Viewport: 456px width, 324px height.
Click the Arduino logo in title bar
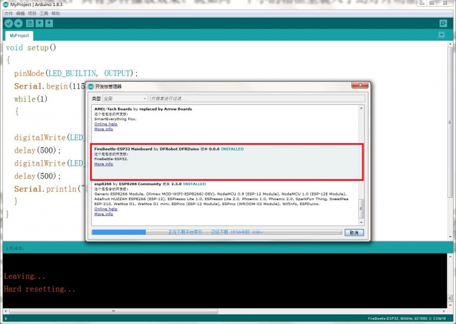(x=5, y=4)
